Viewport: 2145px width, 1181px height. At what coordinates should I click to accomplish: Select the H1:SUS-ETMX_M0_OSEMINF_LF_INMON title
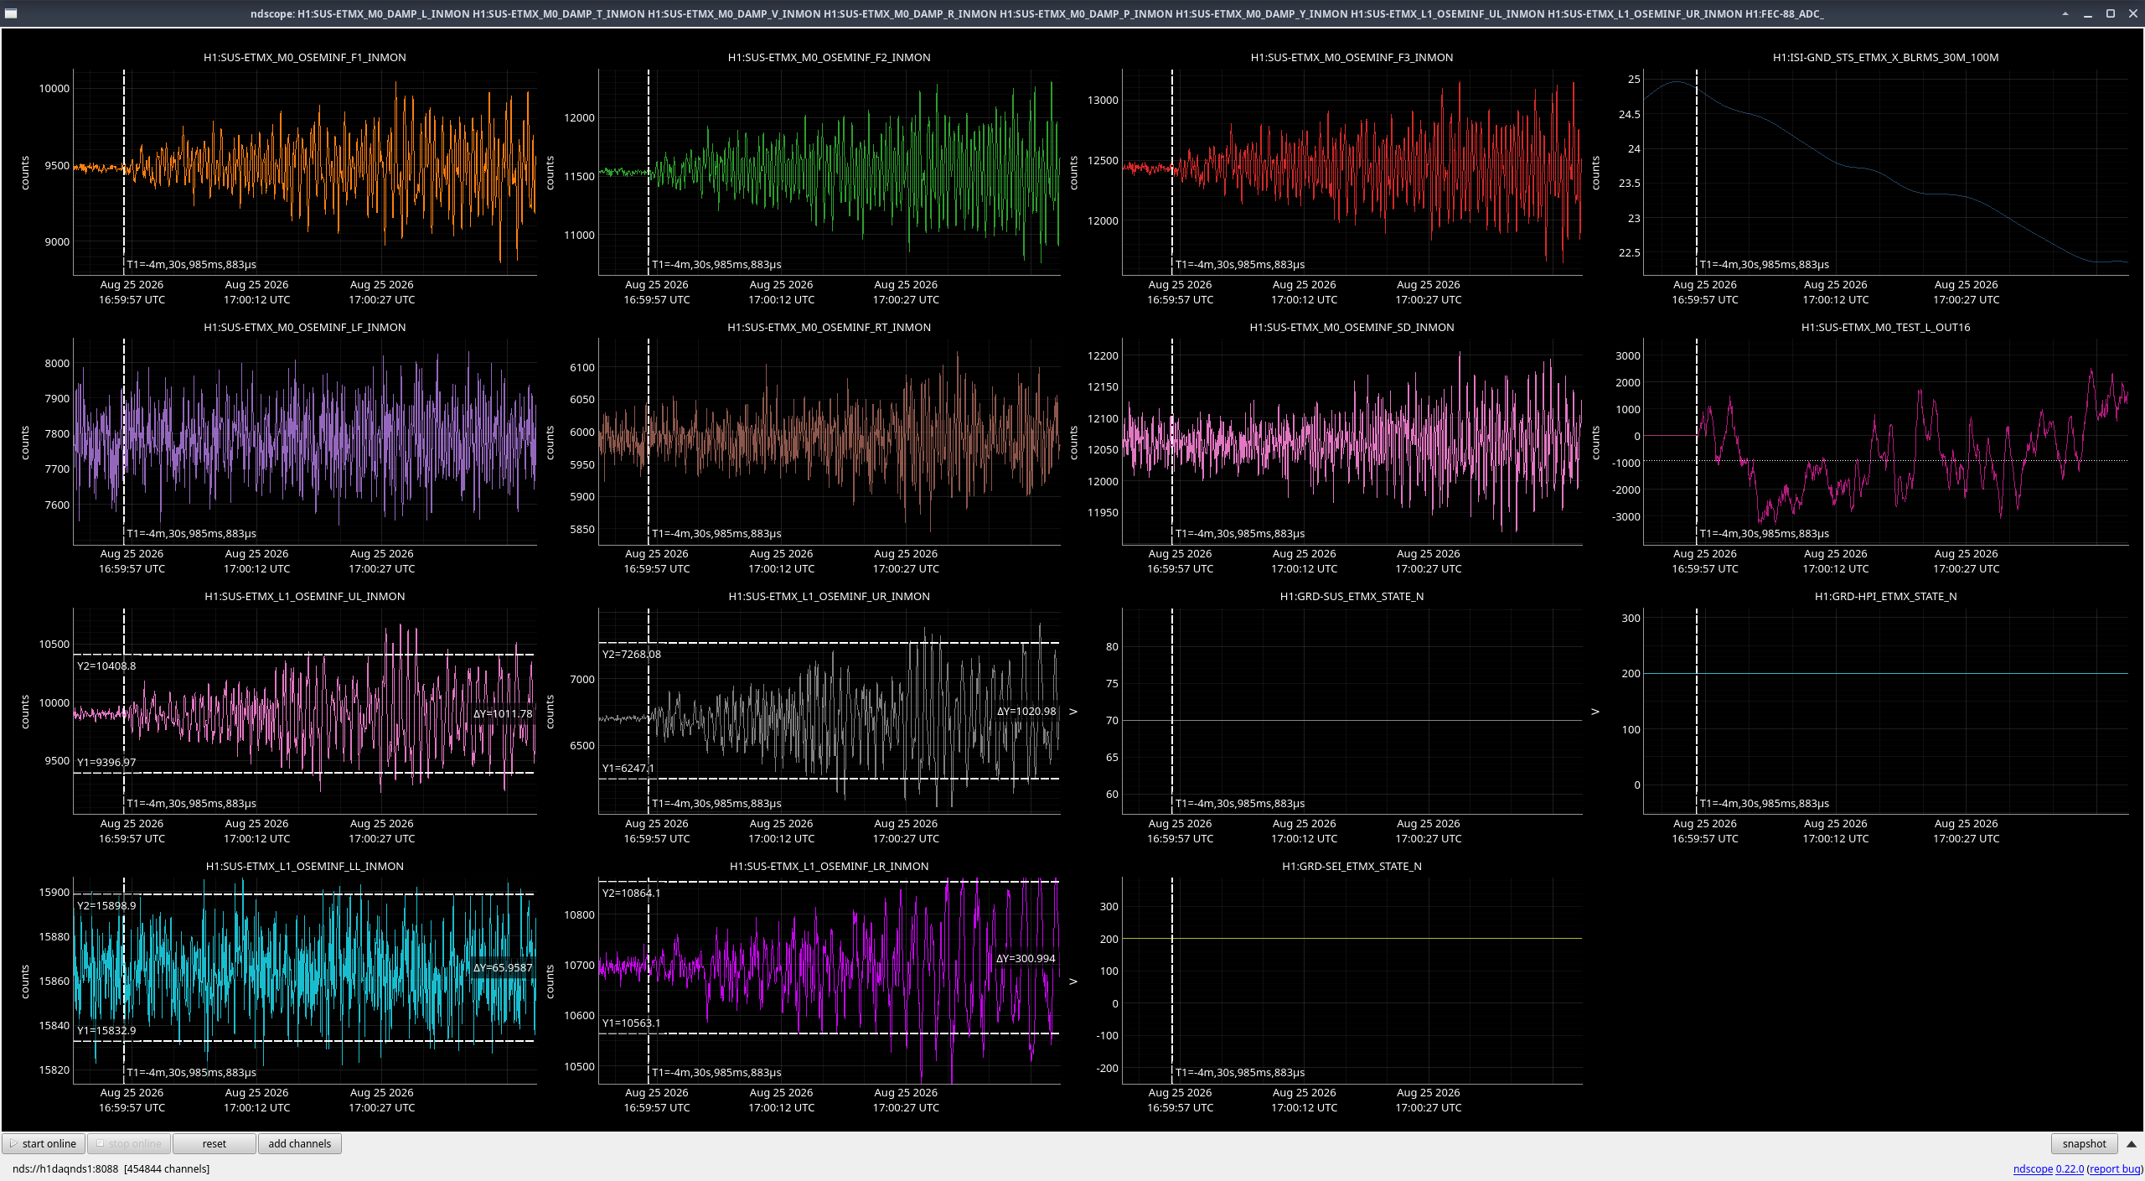click(x=305, y=328)
